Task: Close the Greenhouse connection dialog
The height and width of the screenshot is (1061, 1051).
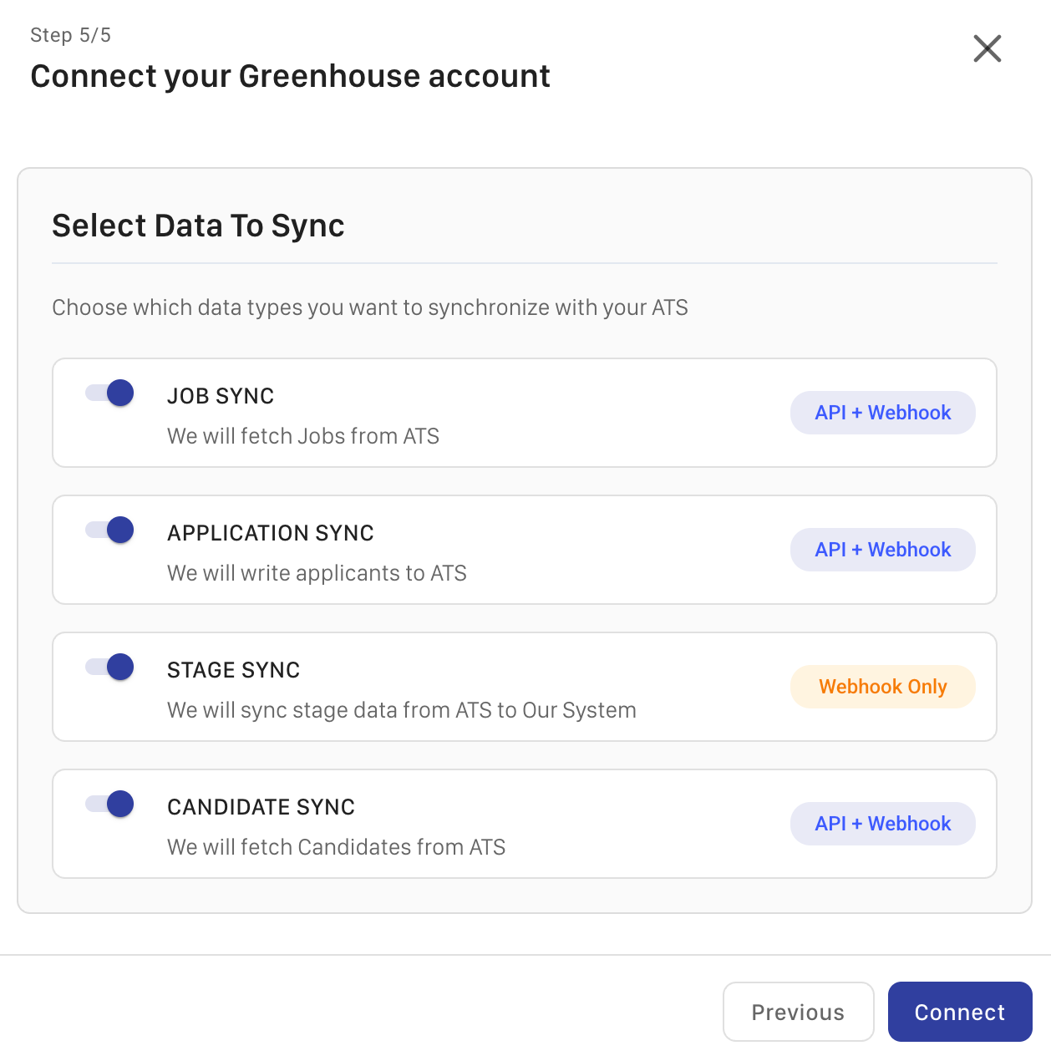Action: [x=987, y=49]
